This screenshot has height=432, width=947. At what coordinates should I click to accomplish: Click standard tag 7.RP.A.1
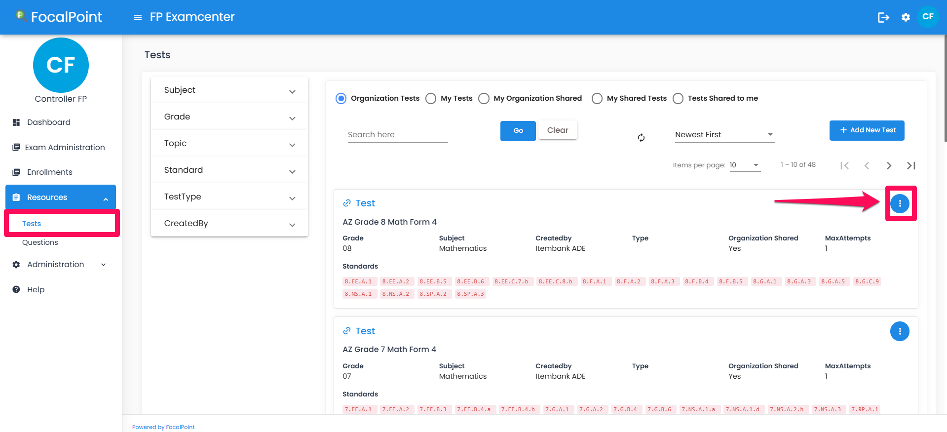click(x=865, y=409)
